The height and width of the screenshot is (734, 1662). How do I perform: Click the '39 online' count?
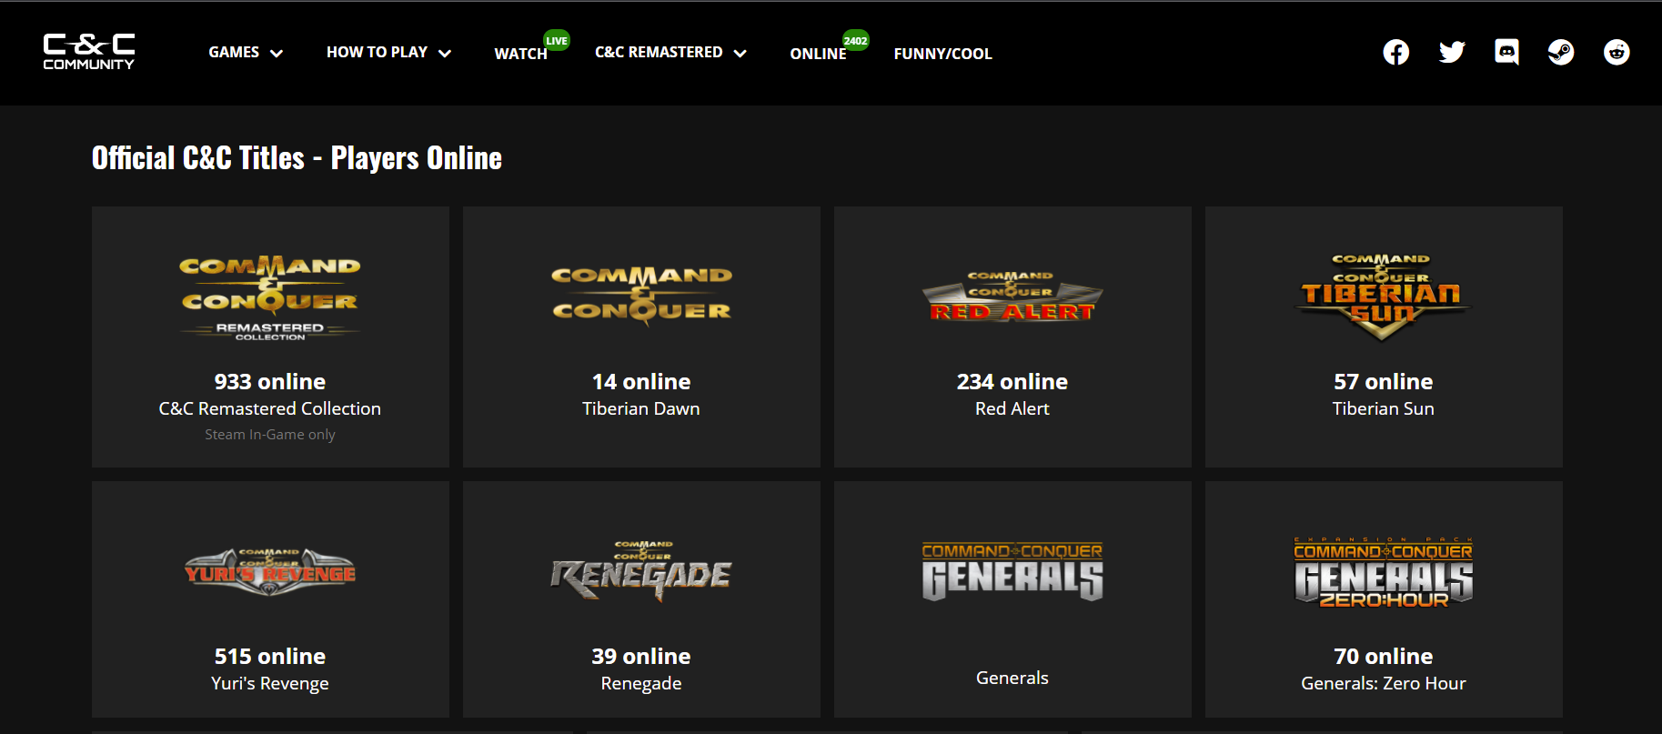[x=641, y=656]
